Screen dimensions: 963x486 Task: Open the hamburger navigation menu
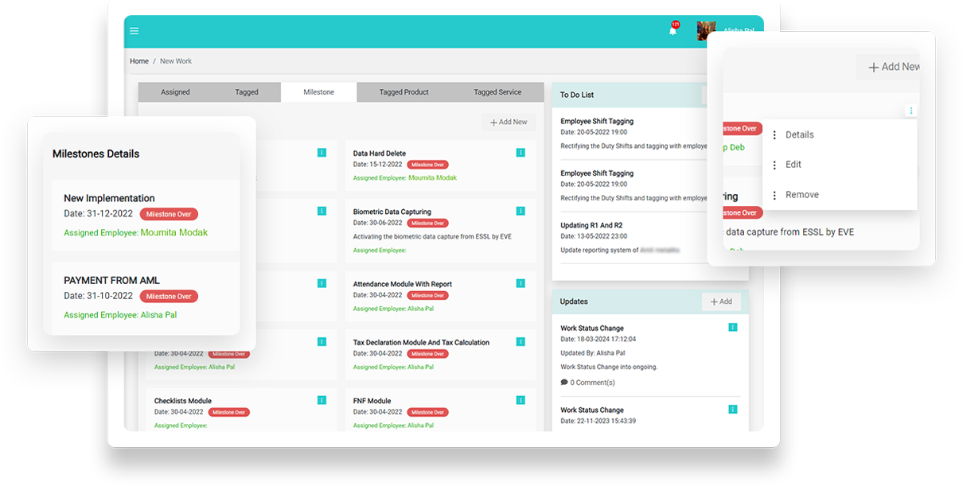(x=135, y=31)
